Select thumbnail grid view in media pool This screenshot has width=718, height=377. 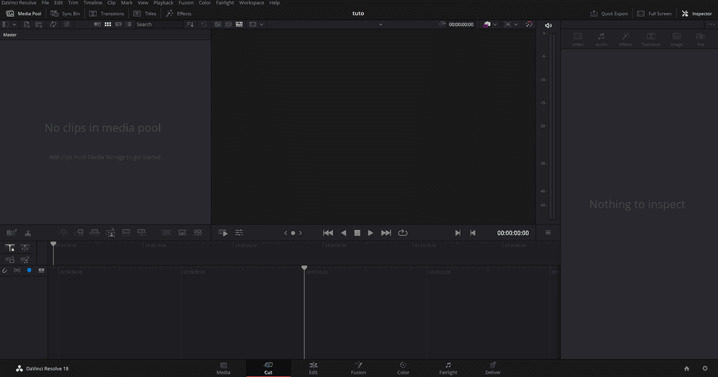[x=108, y=25]
